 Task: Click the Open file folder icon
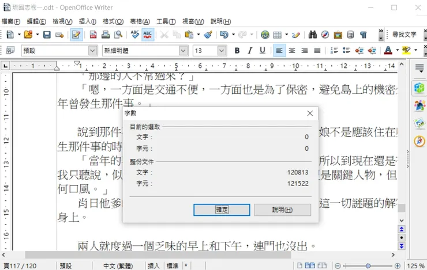click(28, 35)
